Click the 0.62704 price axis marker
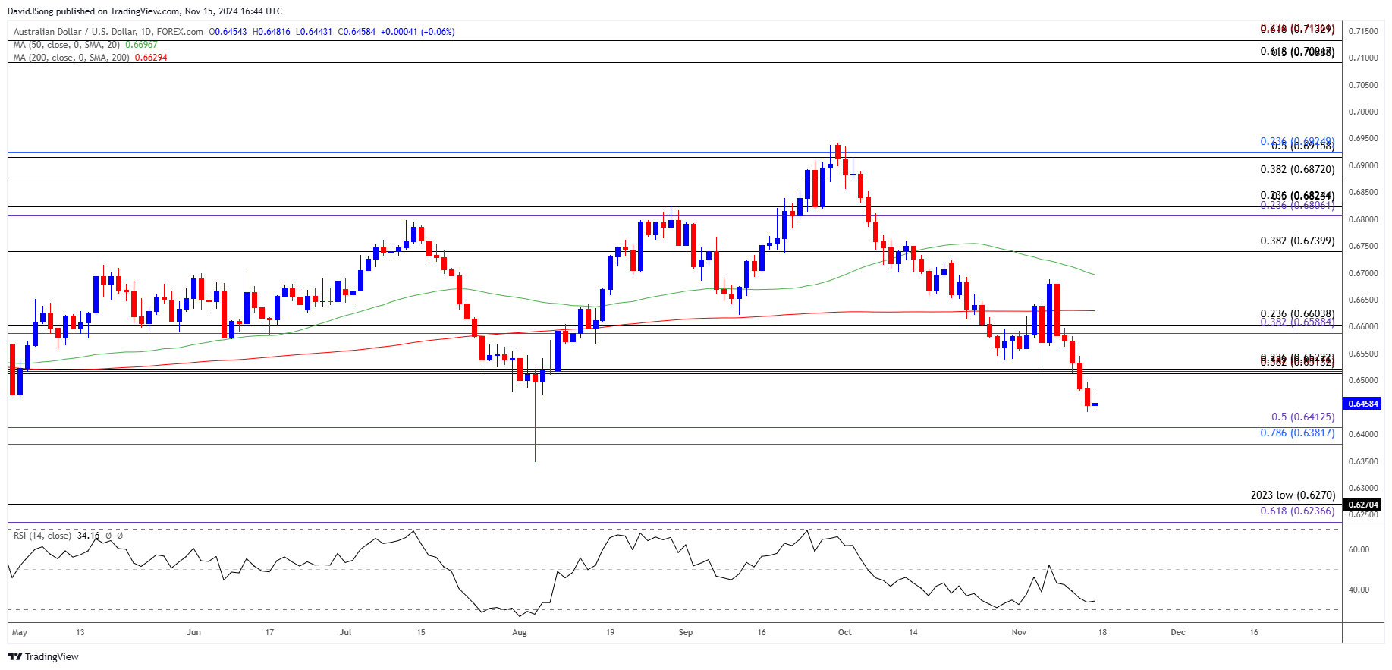The image size is (1392, 670). [x=1362, y=505]
